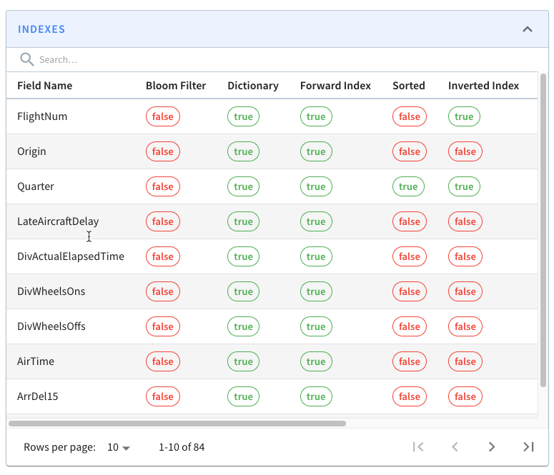Click the horizontal scrollbar under the table
554x475 pixels.
pos(177,424)
